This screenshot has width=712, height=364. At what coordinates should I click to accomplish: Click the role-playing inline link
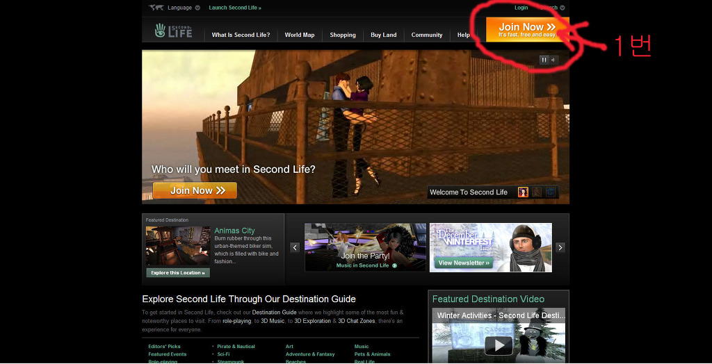click(x=237, y=321)
